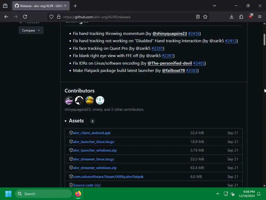Open the notifications bell icon
This screenshot has height=200, width=266.
[259, 194]
